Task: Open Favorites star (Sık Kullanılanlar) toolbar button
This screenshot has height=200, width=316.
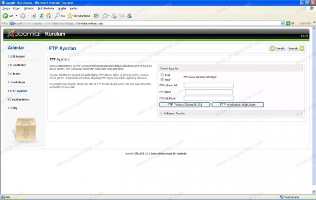Action: (79, 16)
